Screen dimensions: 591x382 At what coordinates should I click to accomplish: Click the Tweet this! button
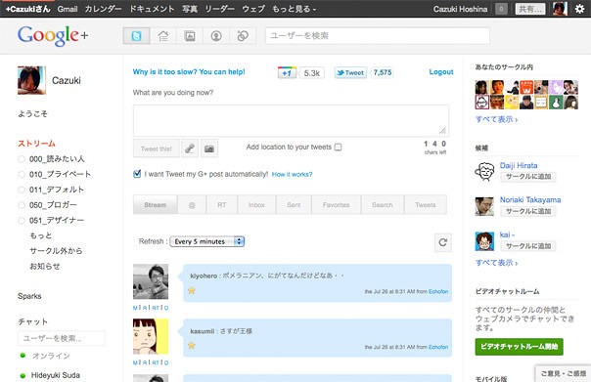pos(157,149)
